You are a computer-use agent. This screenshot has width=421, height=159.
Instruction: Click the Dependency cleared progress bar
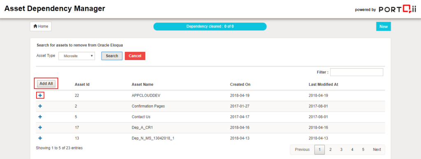pos(210,27)
